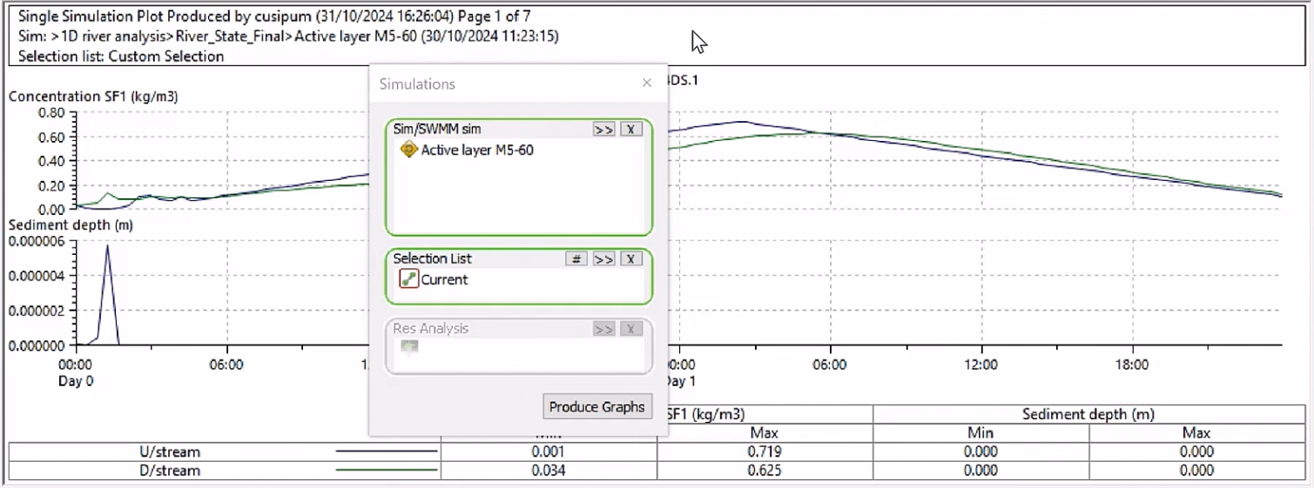
Task: Click the Selection List box label
Action: (432, 258)
